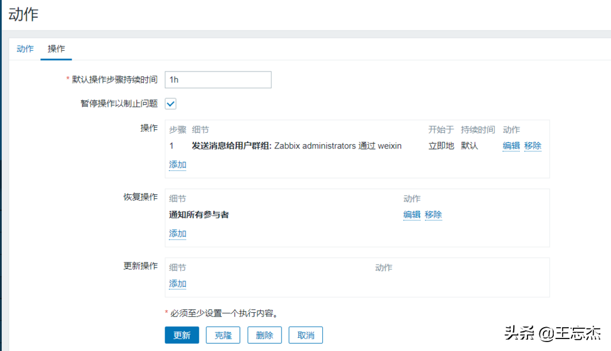
Task: Remove the weixin message operation step
Action: click(x=533, y=145)
